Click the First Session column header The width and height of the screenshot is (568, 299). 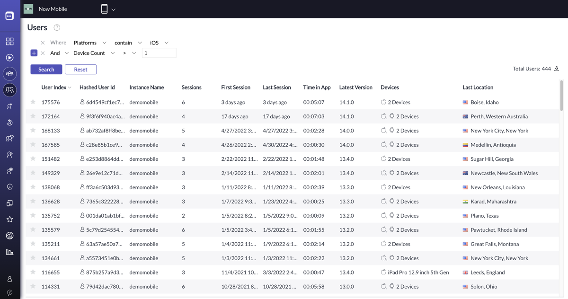point(236,88)
